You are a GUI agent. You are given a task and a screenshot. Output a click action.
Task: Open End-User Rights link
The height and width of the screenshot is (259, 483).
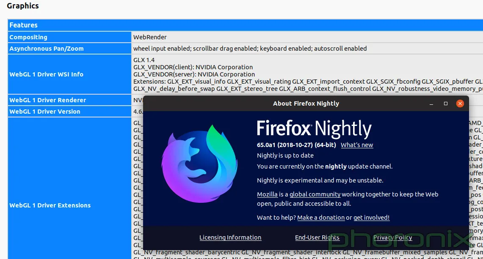pos(317,237)
